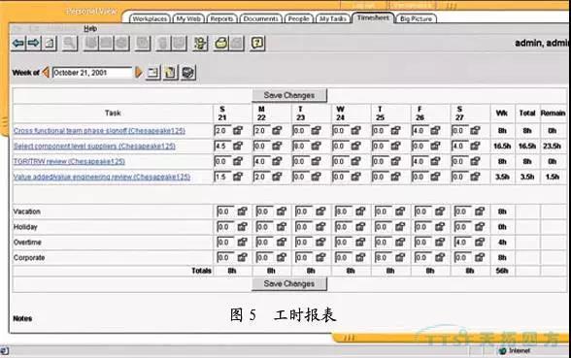
Task: Click the magnifier search toolbar icon
Action: pyautogui.click(x=70, y=44)
